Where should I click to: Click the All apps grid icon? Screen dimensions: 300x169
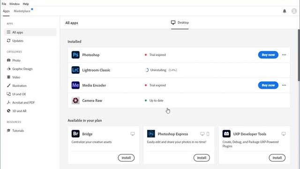8,32
